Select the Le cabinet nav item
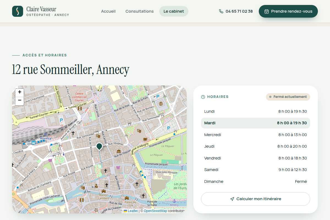Viewport: 330px width, 220px height. [x=174, y=11]
